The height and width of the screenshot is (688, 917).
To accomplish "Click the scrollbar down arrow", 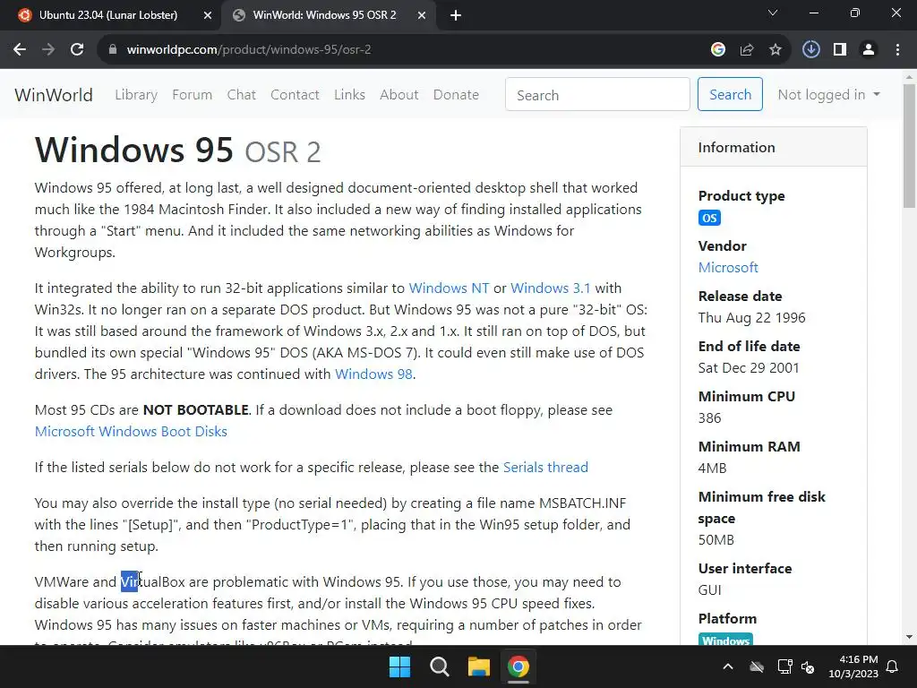I will [x=909, y=637].
